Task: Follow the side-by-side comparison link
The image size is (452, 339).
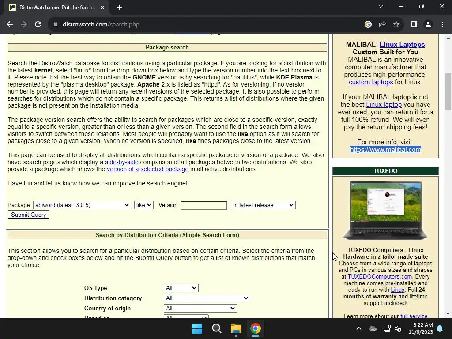Action: pyautogui.click(x=122, y=162)
